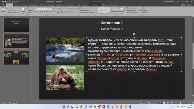194x109 pixels.
Task: Open the change case (Aa) dropdown
Action: coord(50,12)
